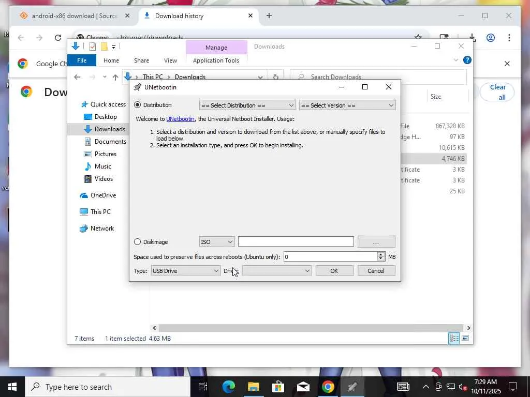Open the USB Drive type dropdown

(186, 271)
